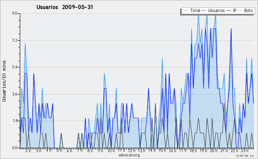Click the dark blue Usuarios legend line
This screenshot has width=258, height=159.
204,11
